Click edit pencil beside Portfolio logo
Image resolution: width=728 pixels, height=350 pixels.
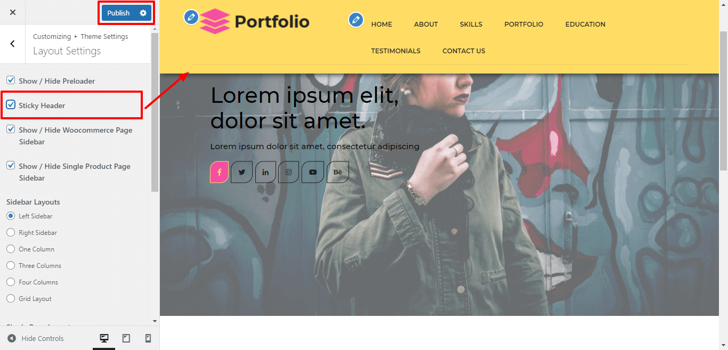(191, 17)
